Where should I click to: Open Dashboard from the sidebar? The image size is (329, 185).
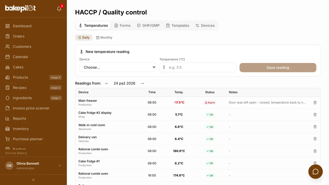[33, 26]
